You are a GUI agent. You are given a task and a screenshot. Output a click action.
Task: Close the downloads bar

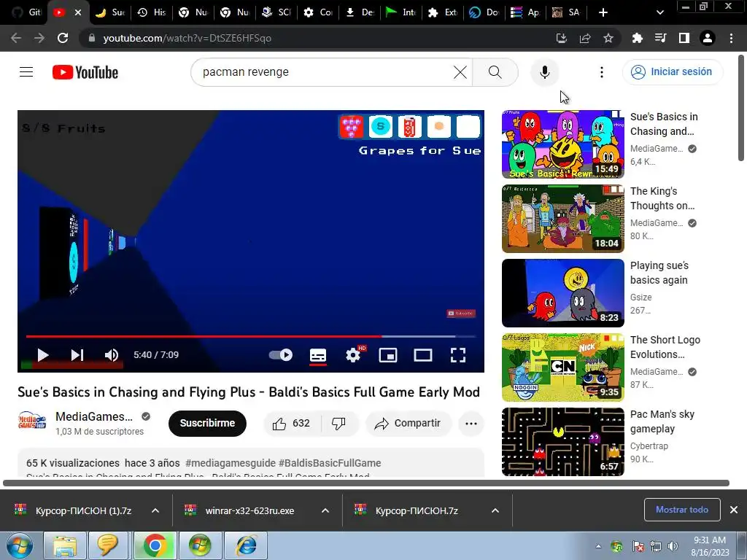coord(734,510)
